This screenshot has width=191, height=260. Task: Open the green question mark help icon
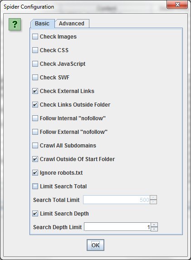(x=15, y=25)
